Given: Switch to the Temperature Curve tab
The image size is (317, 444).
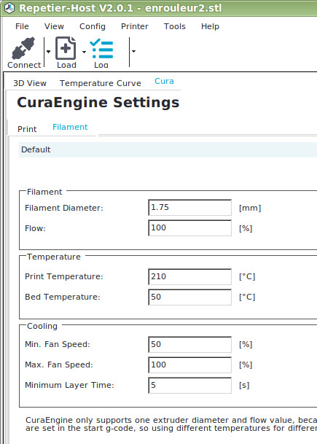Looking at the screenshot, I should click(100, 83).
